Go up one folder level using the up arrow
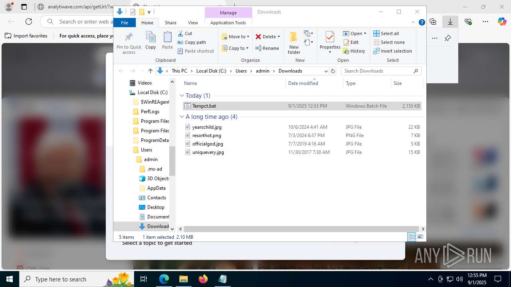 [150, 71]
